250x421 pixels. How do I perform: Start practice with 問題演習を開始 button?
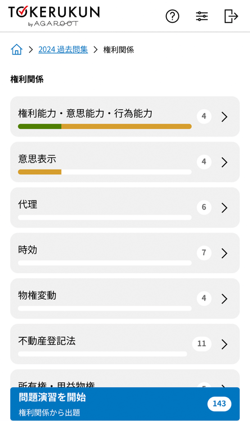(125, 403)
